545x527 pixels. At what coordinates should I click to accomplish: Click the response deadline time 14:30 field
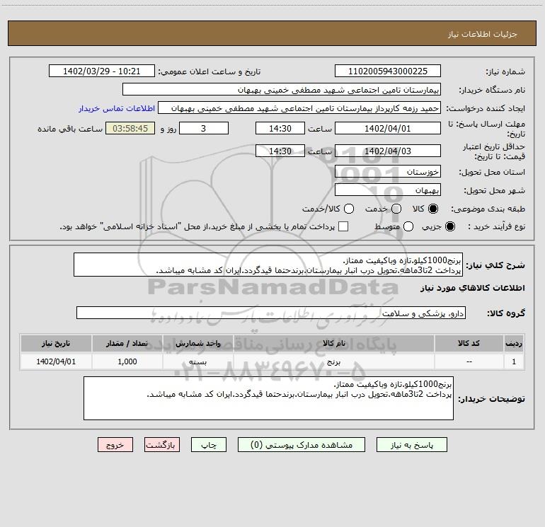tap(280, 128)
